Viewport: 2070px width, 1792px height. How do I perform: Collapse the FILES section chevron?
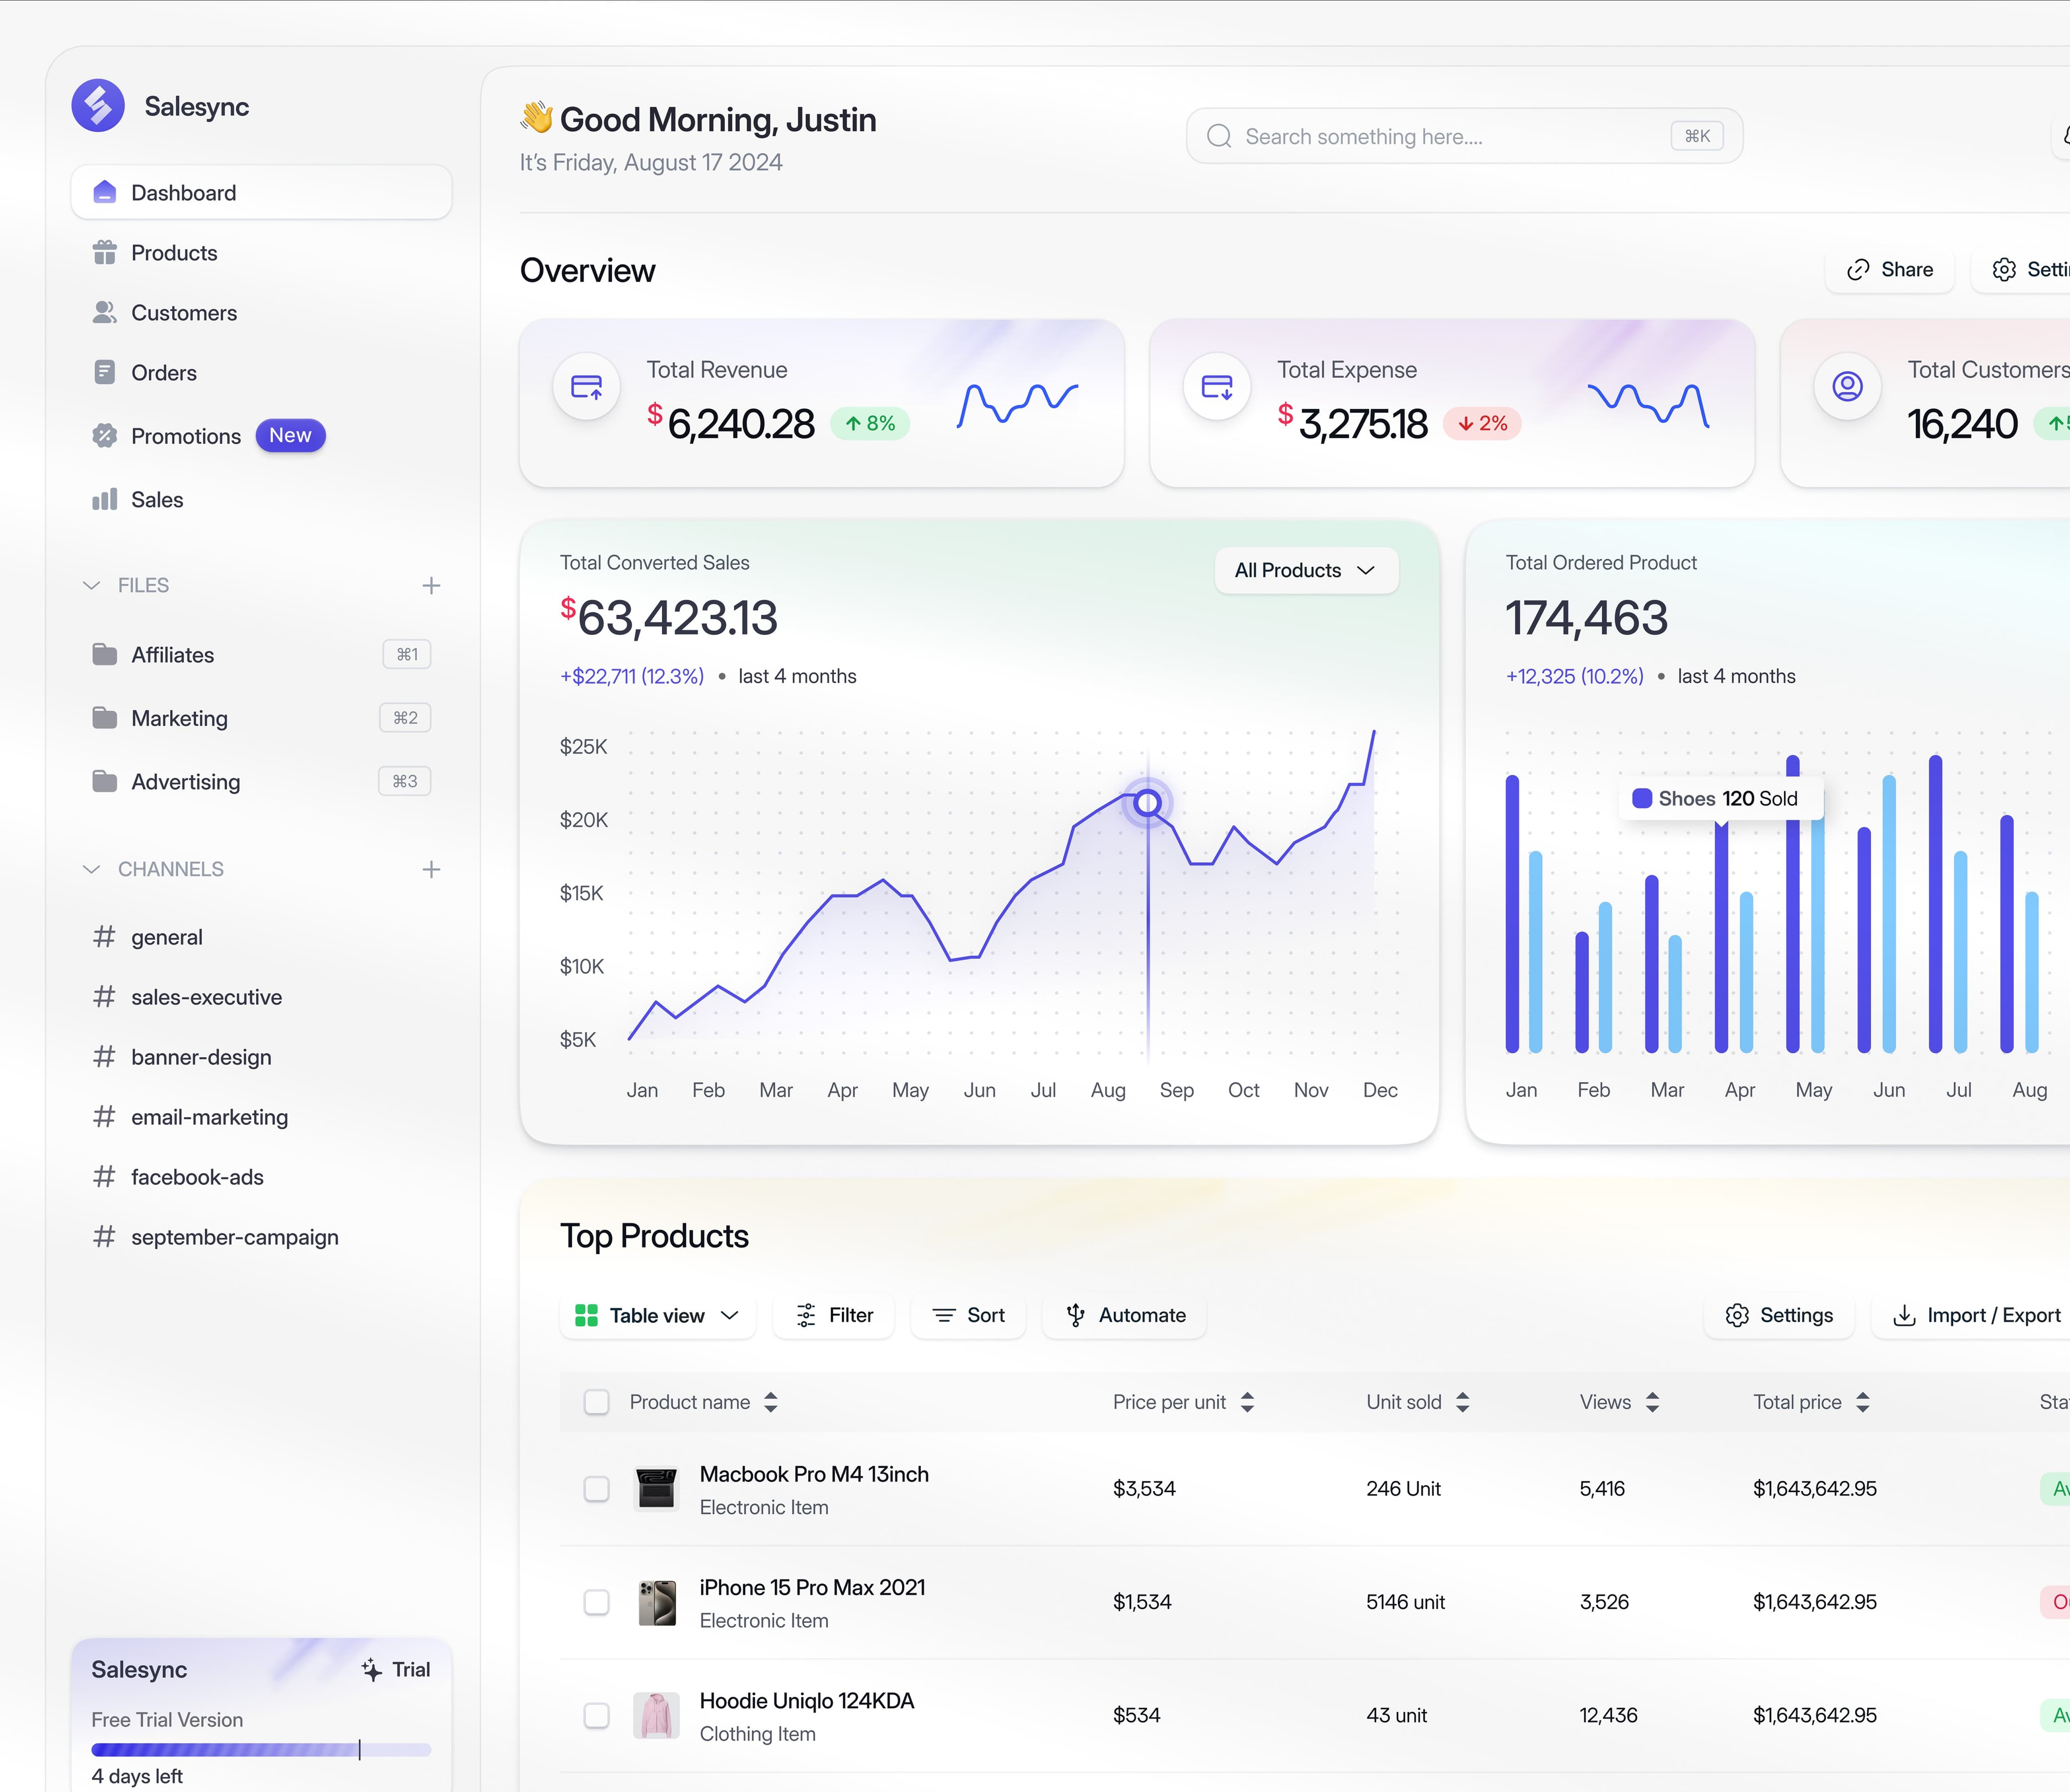coord(92,586)
